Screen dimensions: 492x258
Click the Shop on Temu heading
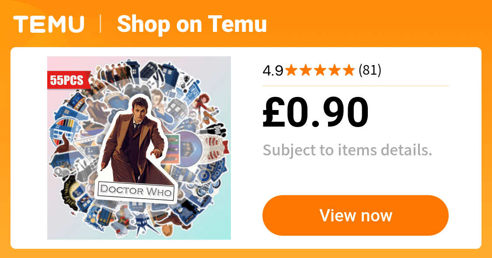[x=192, y=24]
